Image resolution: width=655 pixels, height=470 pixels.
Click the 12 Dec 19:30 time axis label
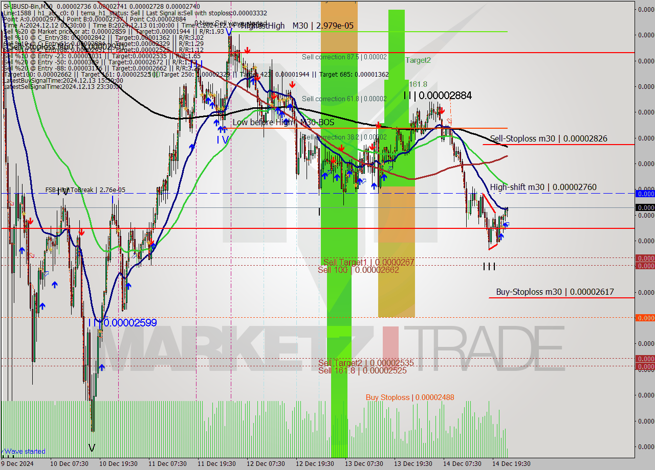[316, 464]
